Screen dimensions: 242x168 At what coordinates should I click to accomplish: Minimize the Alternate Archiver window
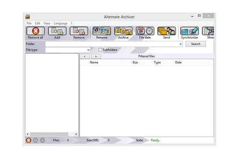pyautogui.click(x=192, y=16)
